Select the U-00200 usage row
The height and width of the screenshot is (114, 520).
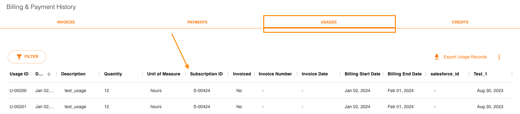click(260, 91)
